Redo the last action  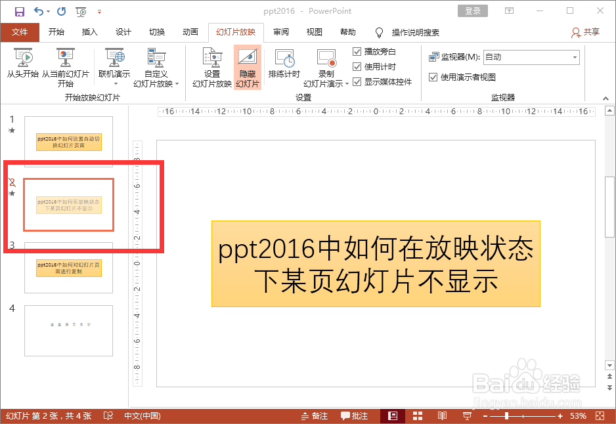(61, 11)
